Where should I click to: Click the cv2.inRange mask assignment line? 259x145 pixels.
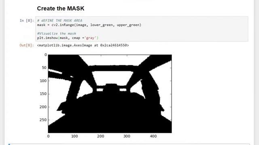(x=89, y=25)
